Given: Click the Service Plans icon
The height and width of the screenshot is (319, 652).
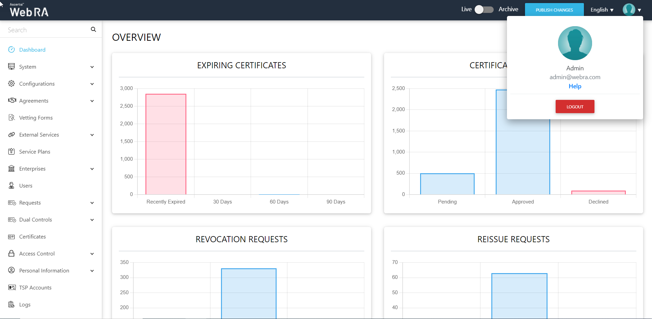Looking at the screenshot, I should point(12,152).
